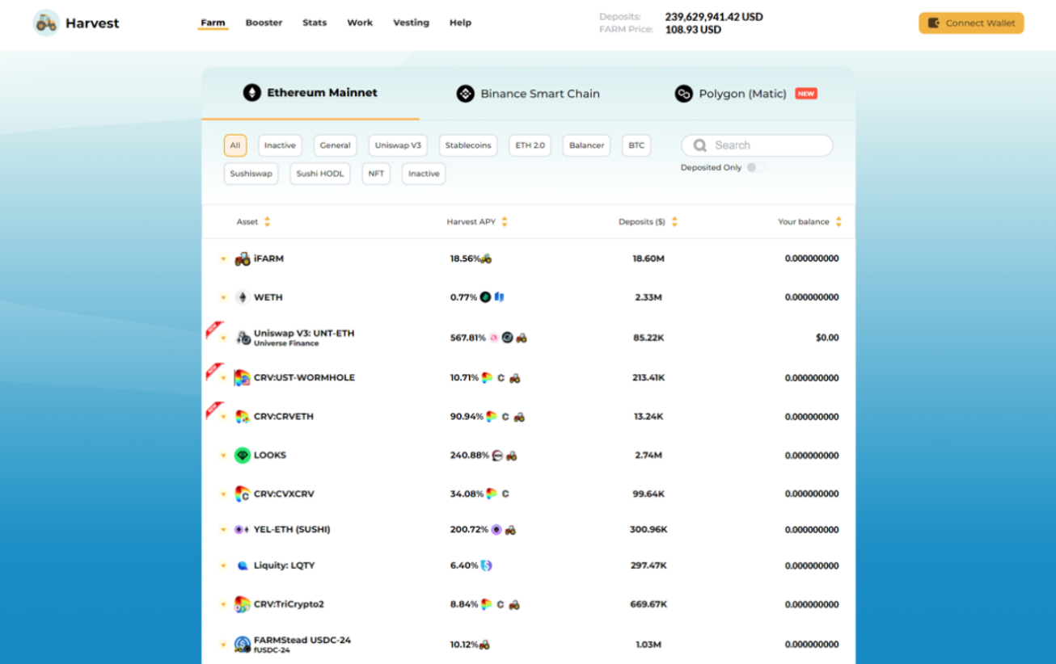Click the 567.81% APY value
This screenshot has height=664, width=1056.
[468, 338]
